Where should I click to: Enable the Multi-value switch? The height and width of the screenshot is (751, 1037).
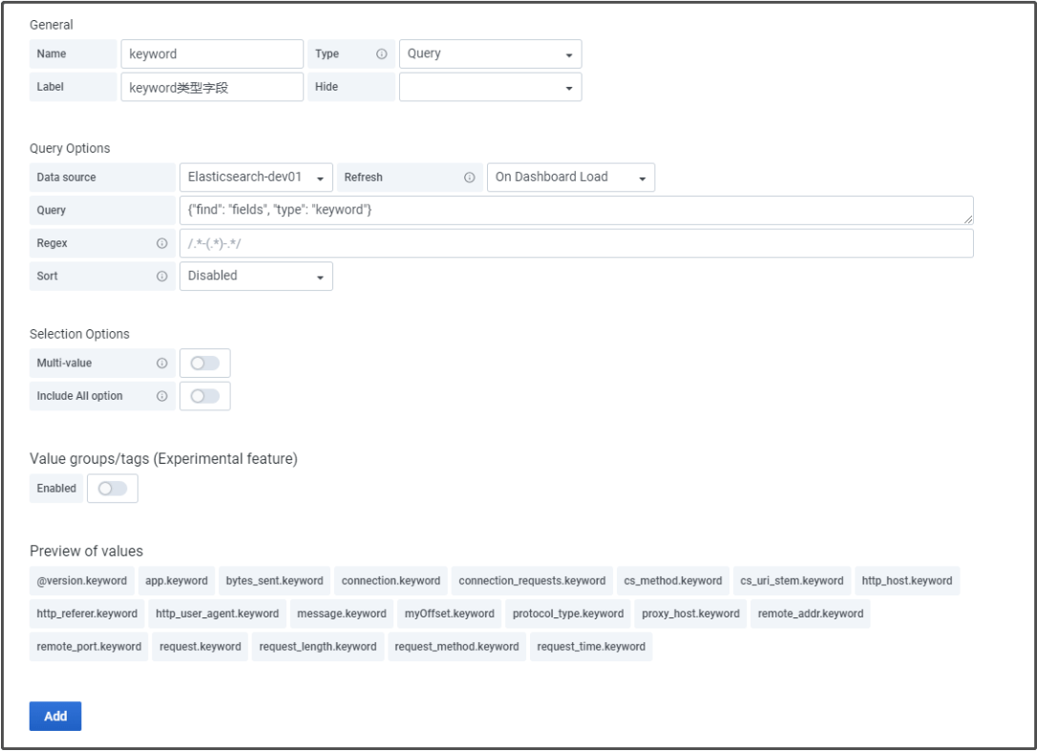coord(204,364)
